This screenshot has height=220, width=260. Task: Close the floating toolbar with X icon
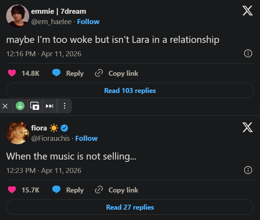(x=5, y=106)
